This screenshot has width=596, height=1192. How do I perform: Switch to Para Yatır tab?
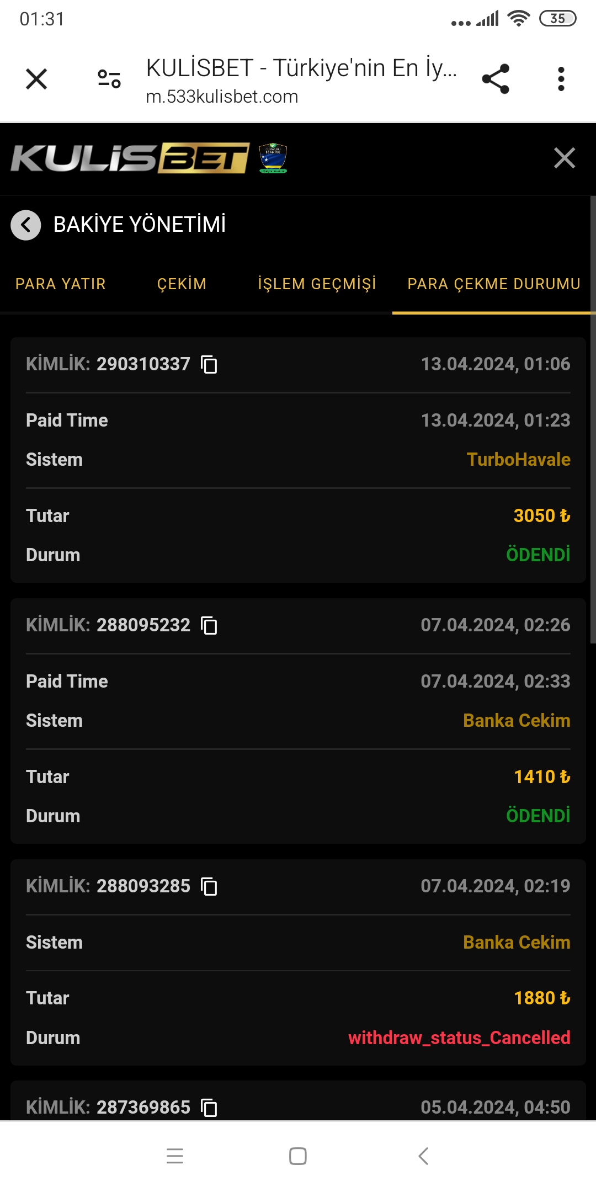61,284
